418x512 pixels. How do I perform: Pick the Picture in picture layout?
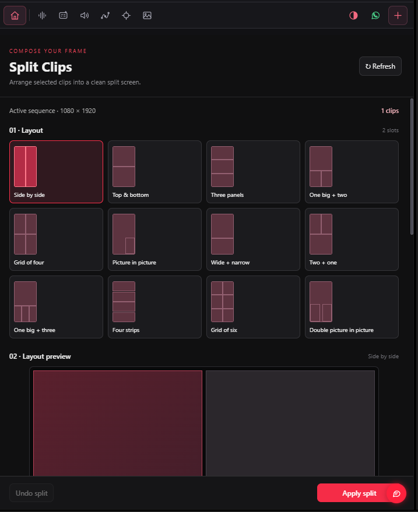154,239
